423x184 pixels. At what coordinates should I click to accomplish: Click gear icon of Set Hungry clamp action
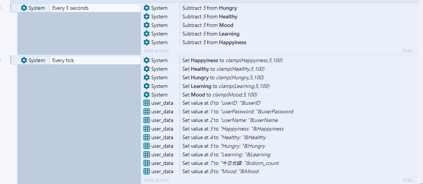click(147, 77)
